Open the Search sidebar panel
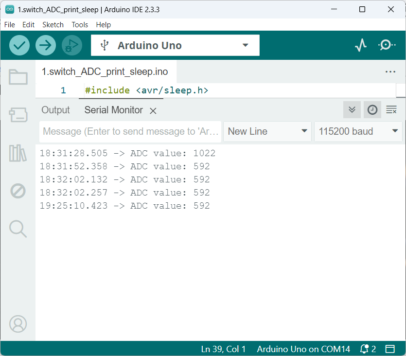This screenshot has width=406, height=356. (x=18, y=229)
